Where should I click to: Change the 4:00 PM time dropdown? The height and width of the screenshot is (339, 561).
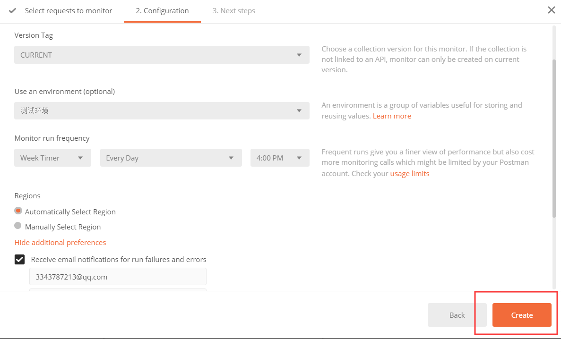[x=280, y=158]
